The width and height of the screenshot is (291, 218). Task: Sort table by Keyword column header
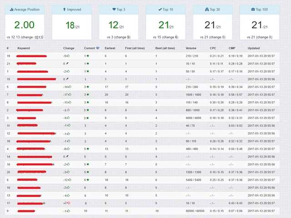click(24, 48)
